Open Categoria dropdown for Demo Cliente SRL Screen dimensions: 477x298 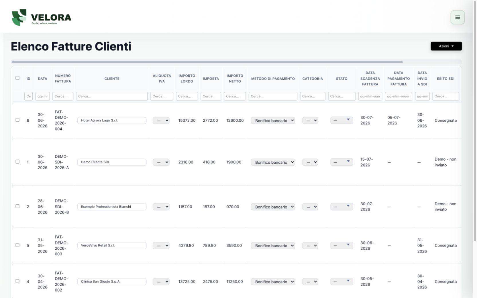(310, 162)
